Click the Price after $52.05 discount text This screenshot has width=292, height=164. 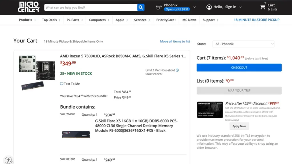coord(252,103)
